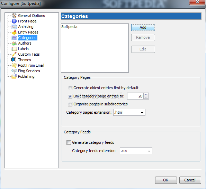Click the Categories list icon
Image resolution: width=206 pixels, height=189 pixels.
pos(14,38)
